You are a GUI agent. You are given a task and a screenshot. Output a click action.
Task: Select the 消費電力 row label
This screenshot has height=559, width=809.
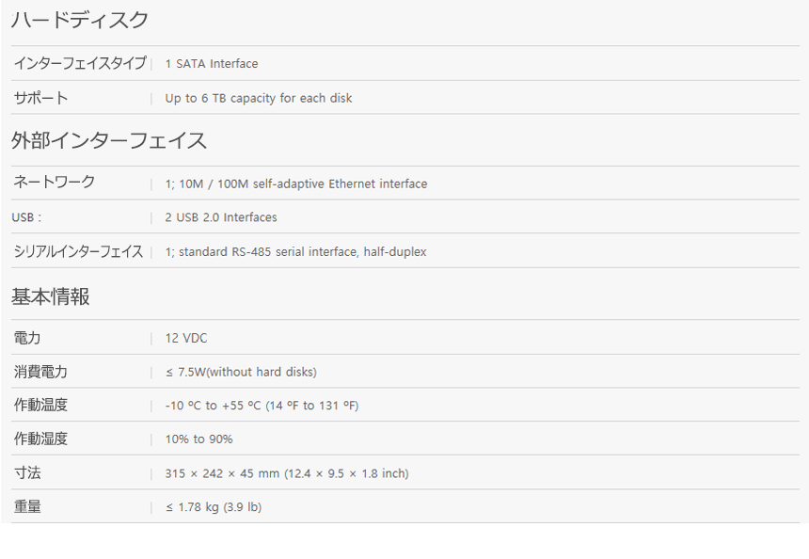click(x=40, y=372)
